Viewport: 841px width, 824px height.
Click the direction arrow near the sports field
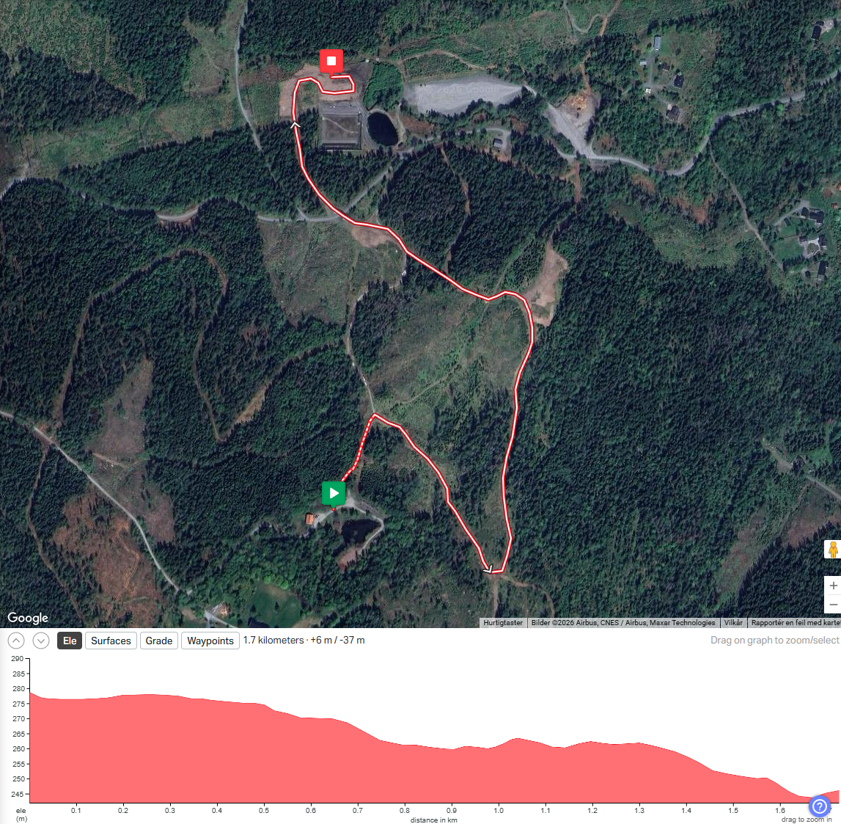point(295,125)
